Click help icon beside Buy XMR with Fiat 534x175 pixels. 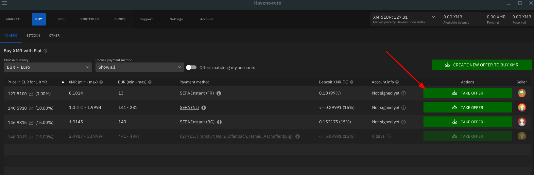click(x=45, y=51)
